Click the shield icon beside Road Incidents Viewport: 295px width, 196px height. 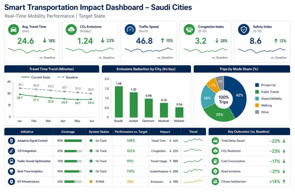tap(215, 171)
